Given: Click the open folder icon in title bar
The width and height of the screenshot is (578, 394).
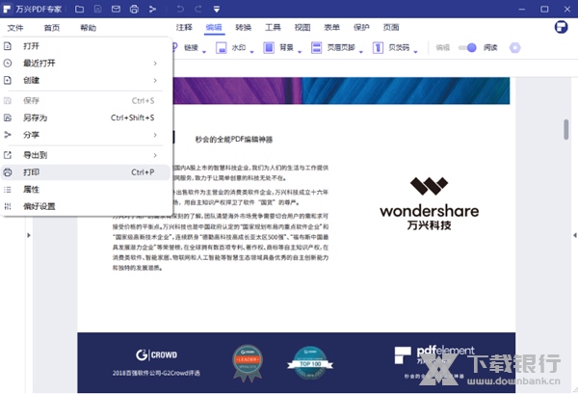Looking at the screenshot, I should (79, 9).
